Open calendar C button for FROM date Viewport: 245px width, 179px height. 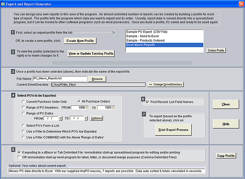pos(61,118)
